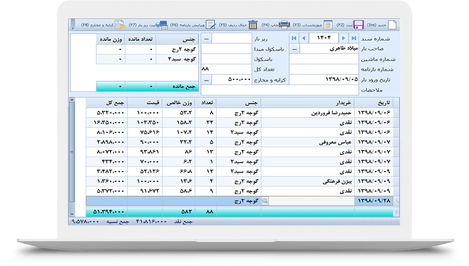Click the magnifier icon in the buyer cell
The width and height of the screenshot is (469, 266).
point(265,200)
